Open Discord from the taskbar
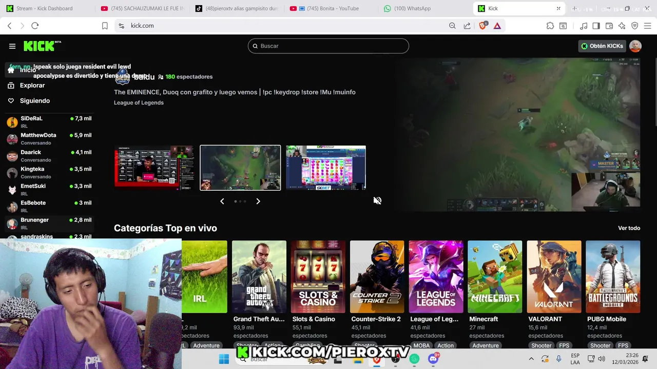This screenshot has width=657, height=369. (433, 359)
